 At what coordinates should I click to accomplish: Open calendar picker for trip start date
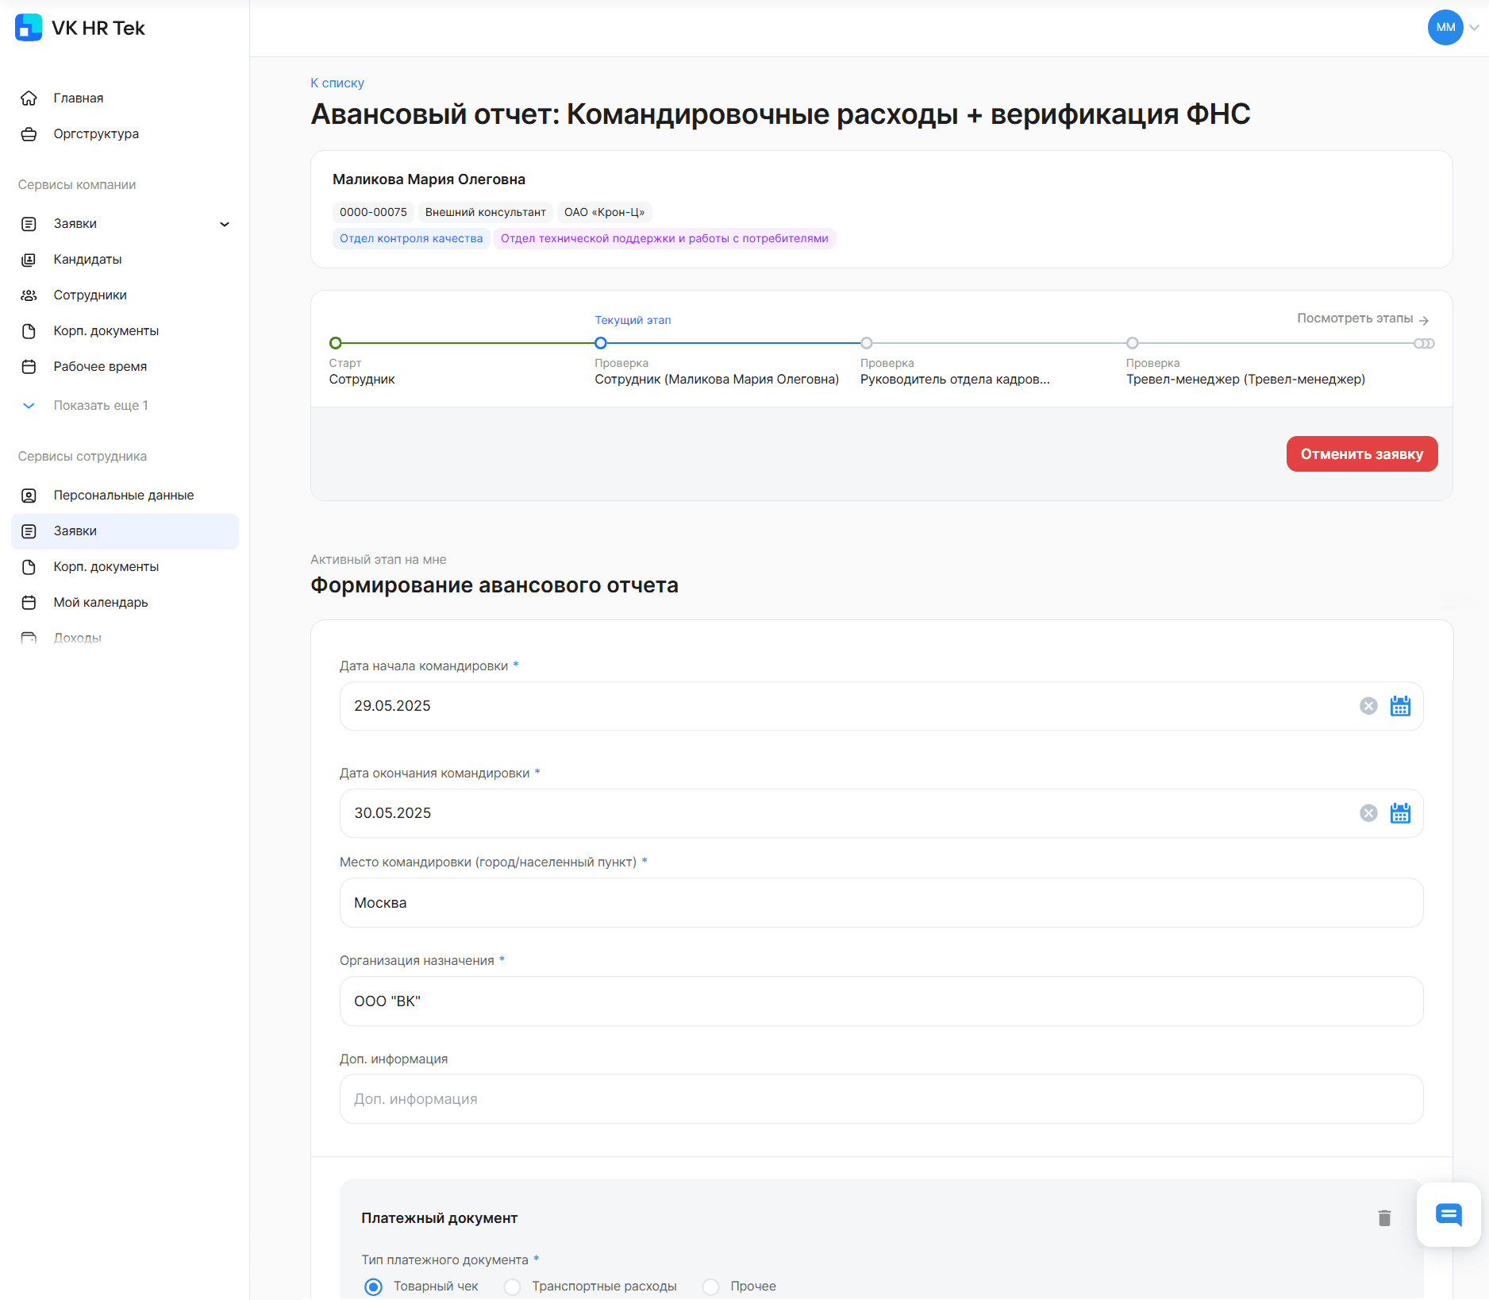1400,706
